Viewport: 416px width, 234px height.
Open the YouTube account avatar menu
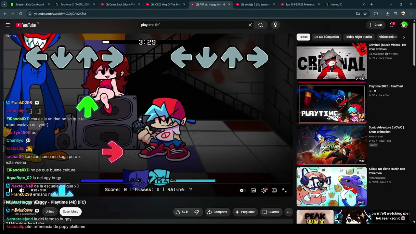point(404,25)
